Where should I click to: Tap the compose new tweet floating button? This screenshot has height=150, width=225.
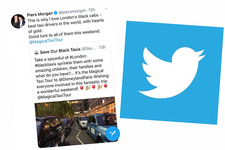112,134
